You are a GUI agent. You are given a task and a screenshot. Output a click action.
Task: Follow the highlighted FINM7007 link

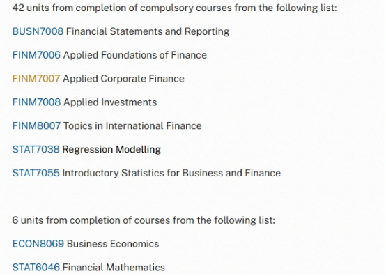(x=36, y=79)
